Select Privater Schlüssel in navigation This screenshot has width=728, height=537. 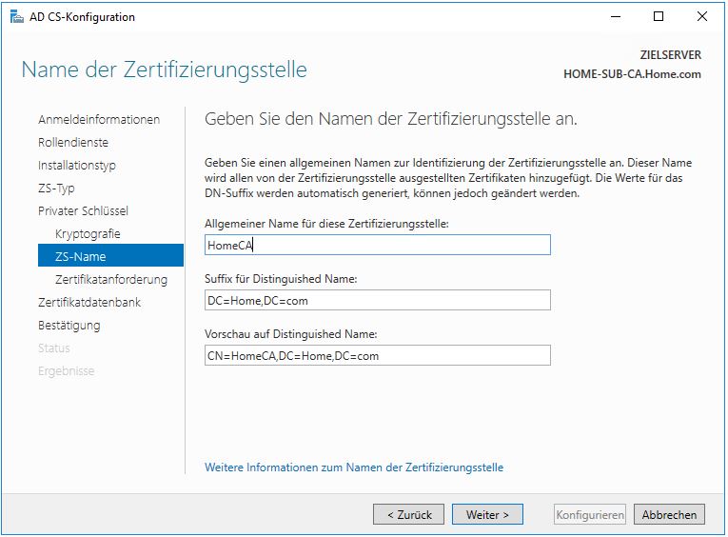tap(83, 211)
